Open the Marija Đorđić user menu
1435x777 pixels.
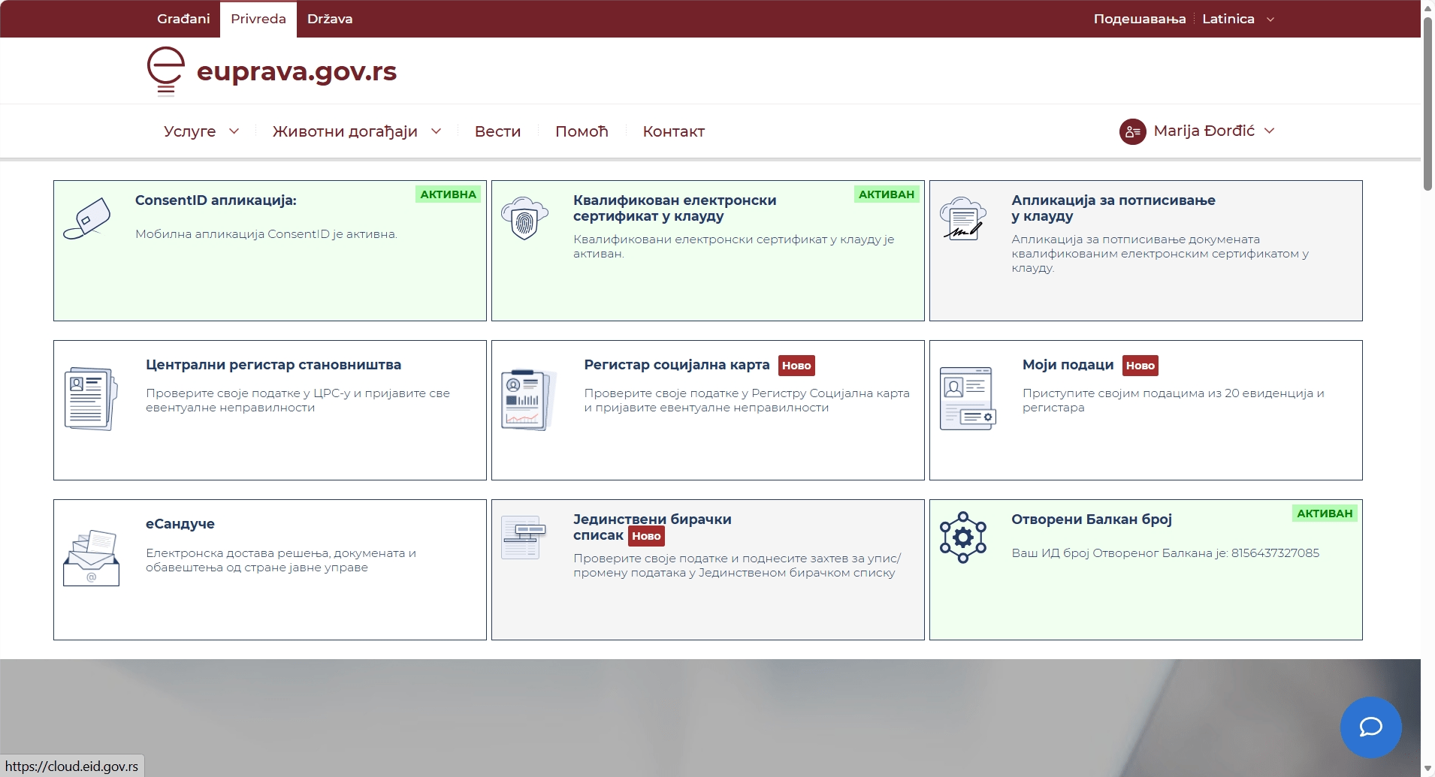click(x=1197, y=131)
